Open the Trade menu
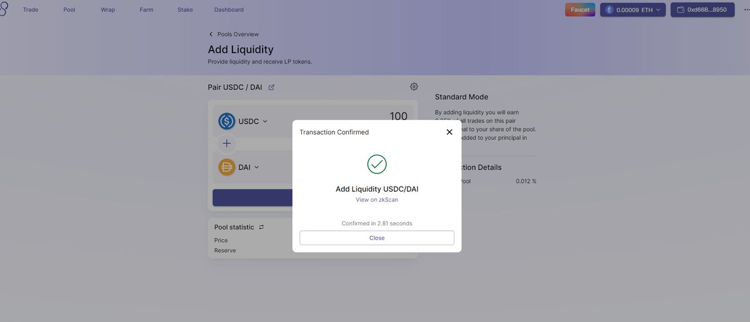Image resolution: width=750 pixels, height=322 pixels. [x=31, y=10]
